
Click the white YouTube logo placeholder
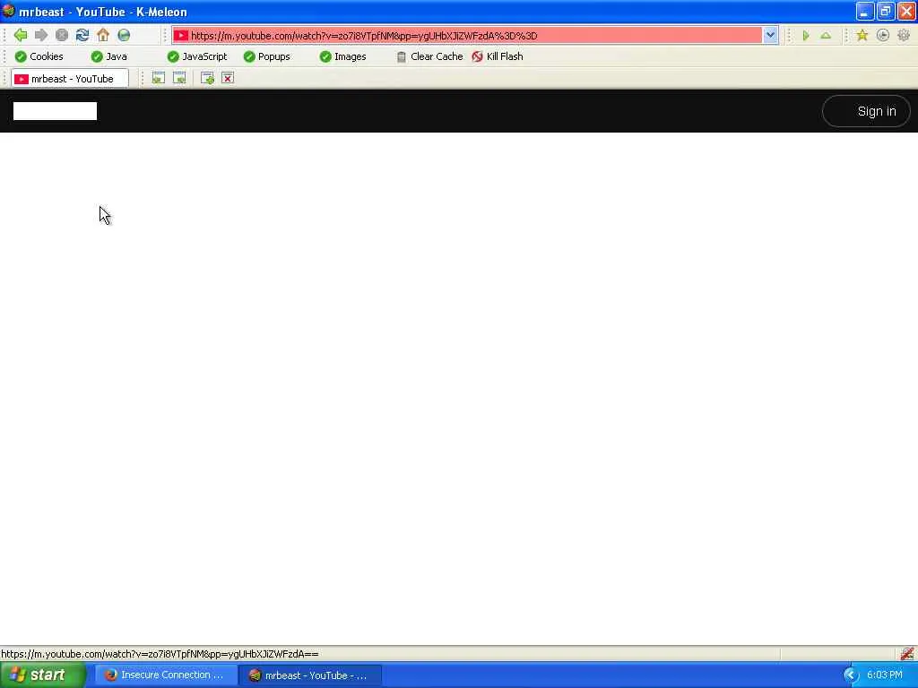click(x=55, y=111)
